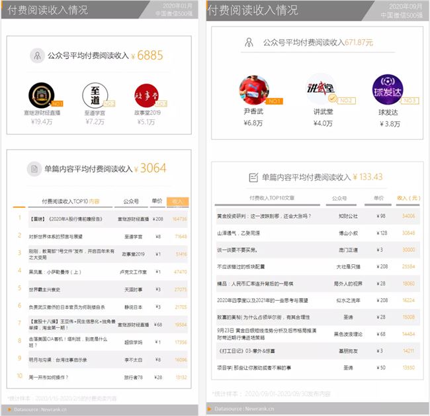Screen dimensions: 430x416
Task: Open the 讲武堂 logo avatar
Action: (x=321, y=89)
